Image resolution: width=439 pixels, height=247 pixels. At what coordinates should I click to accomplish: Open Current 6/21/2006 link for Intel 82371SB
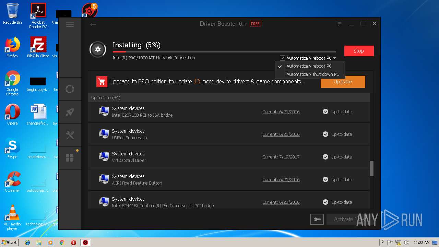pos(281,111)
